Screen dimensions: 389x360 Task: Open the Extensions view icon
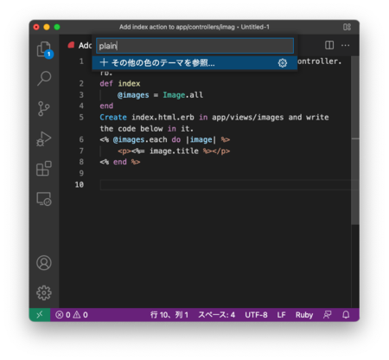tap(44, 169)
